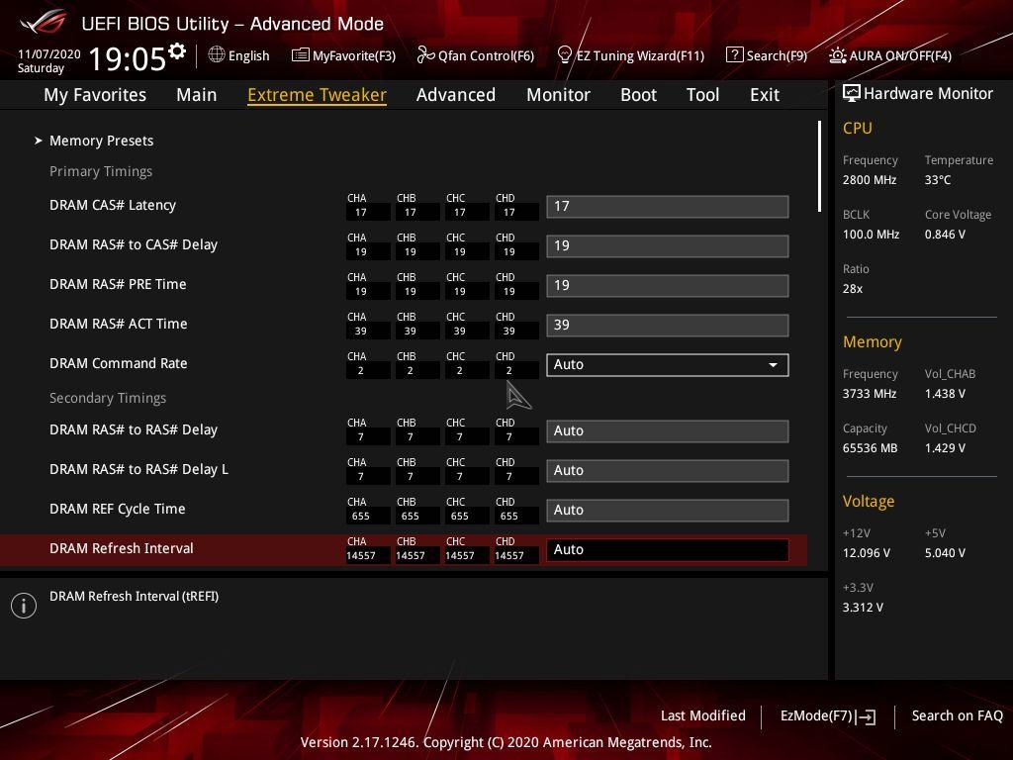Select the DRAM CAS# Latency label

click(113, 205)
